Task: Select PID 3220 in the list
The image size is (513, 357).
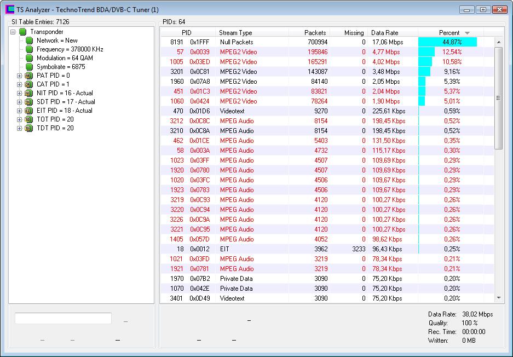Action: point(177,209)
